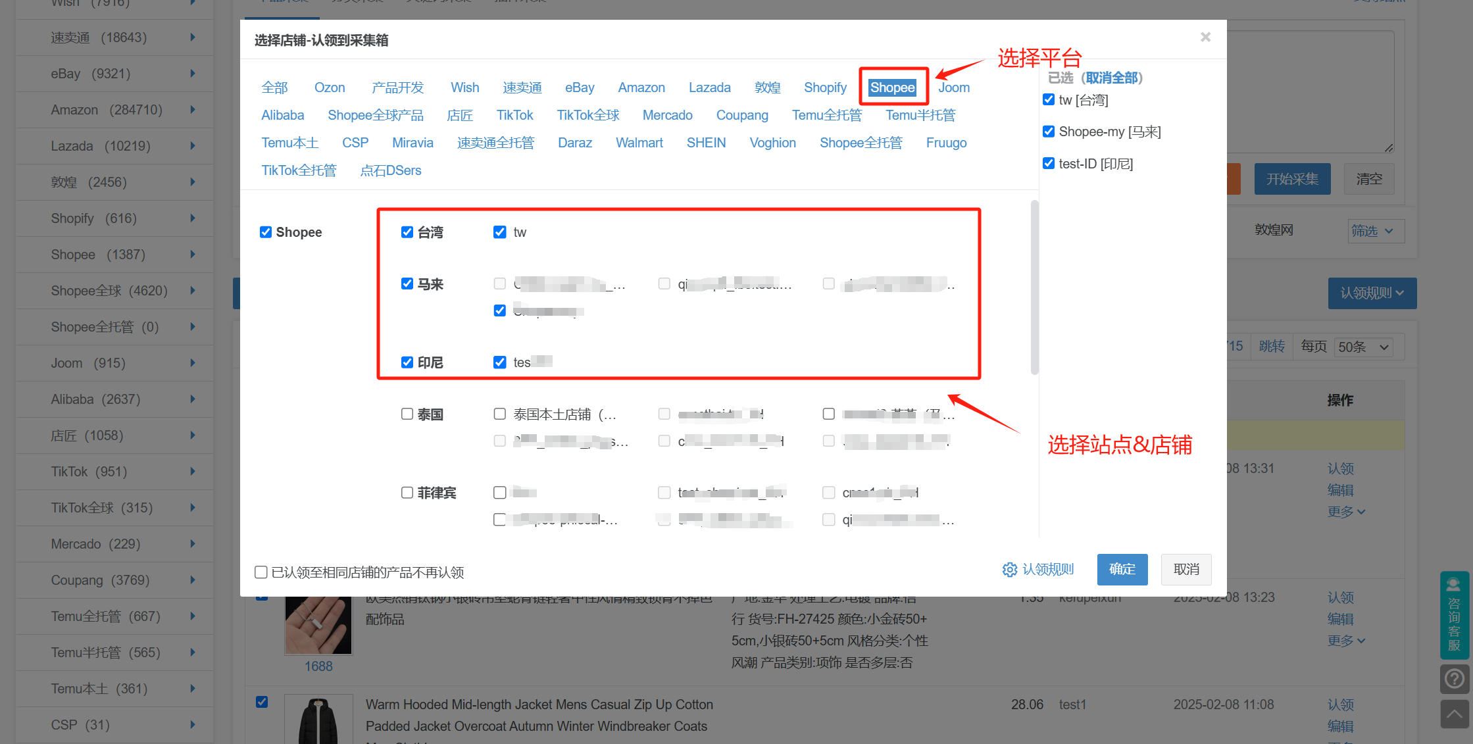Screen dimensions: 1473x744
Task: Check the 泰国本土店铺 store checkbox
Action: (500, 414)
